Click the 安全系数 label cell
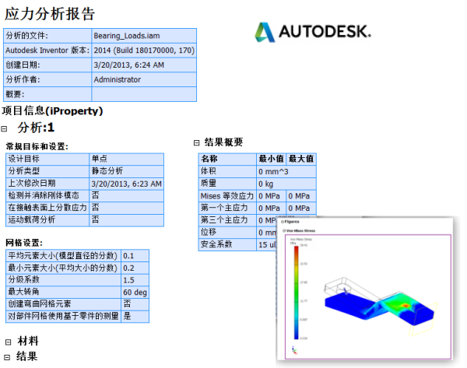This screenshot has height=368, width=467. (x=227, y=244)
